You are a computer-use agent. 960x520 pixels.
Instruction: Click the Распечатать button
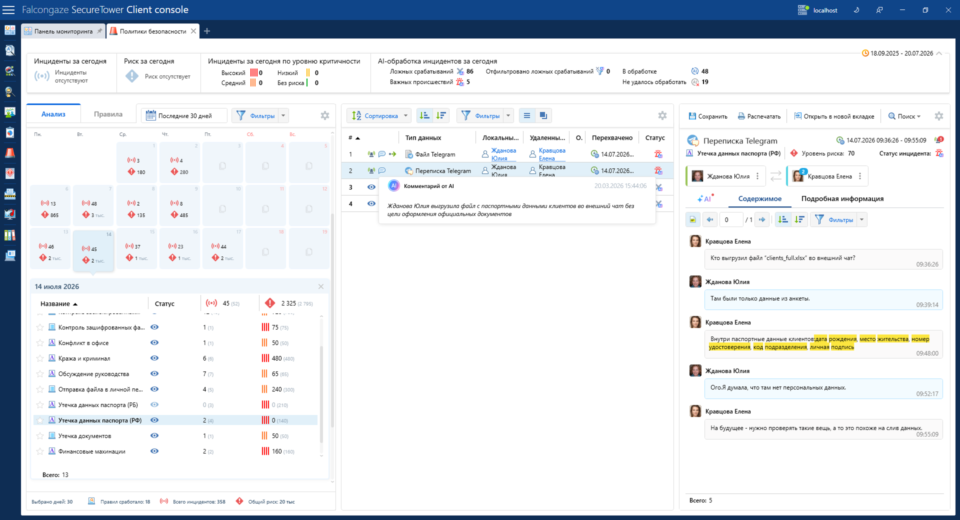pos(759,116)
